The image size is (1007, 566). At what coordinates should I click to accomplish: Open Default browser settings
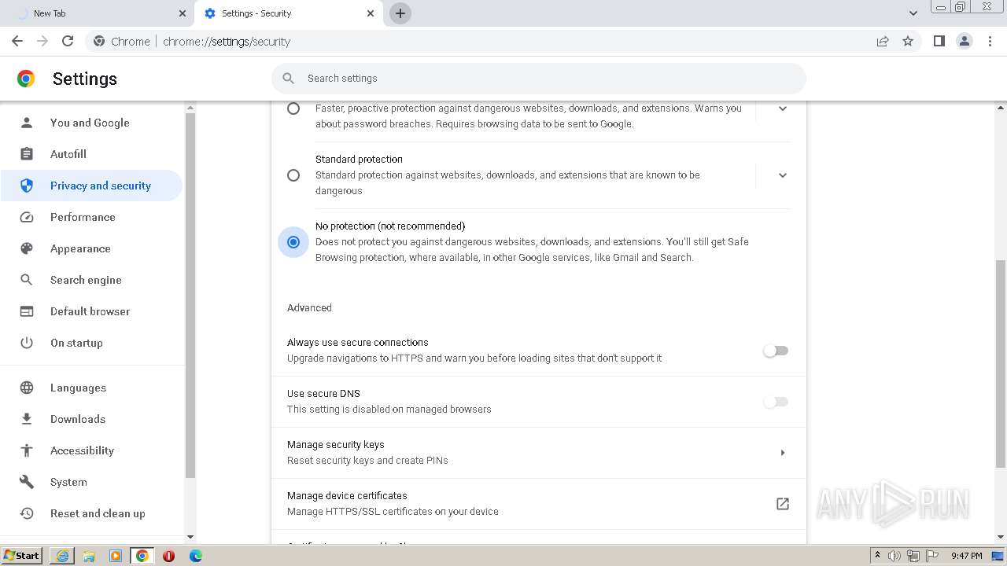pos(90,311)
